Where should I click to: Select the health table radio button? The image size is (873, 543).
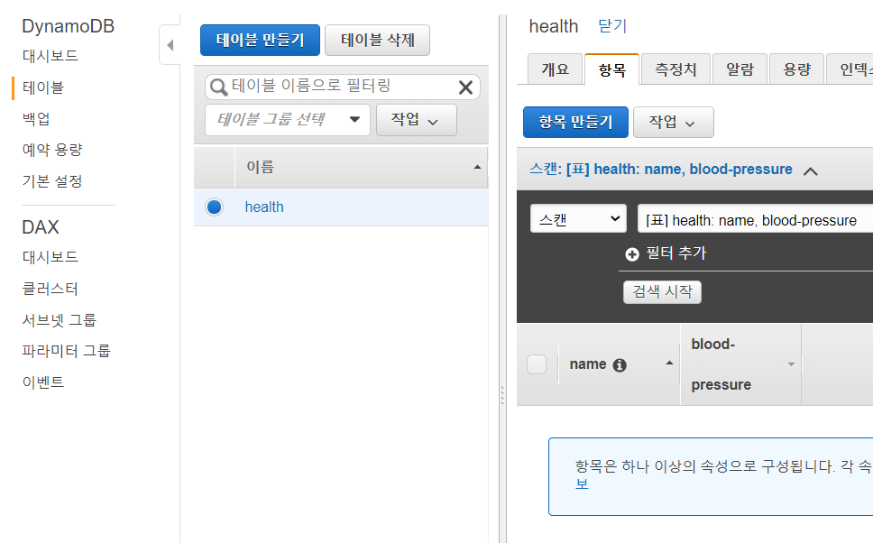pyautogui.click(x=215, y=207)
